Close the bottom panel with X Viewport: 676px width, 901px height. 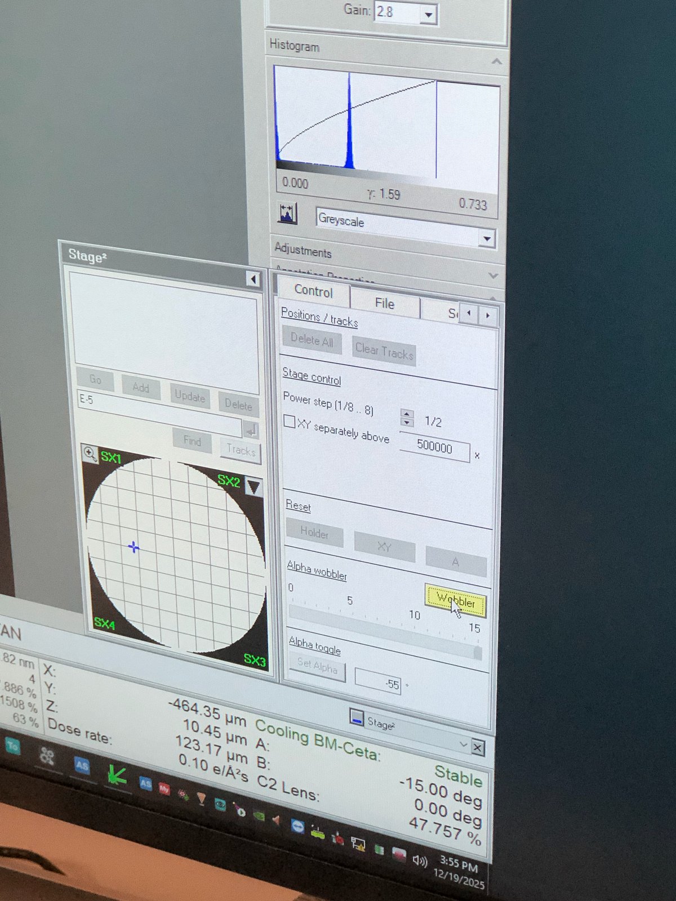coord(478,748)
